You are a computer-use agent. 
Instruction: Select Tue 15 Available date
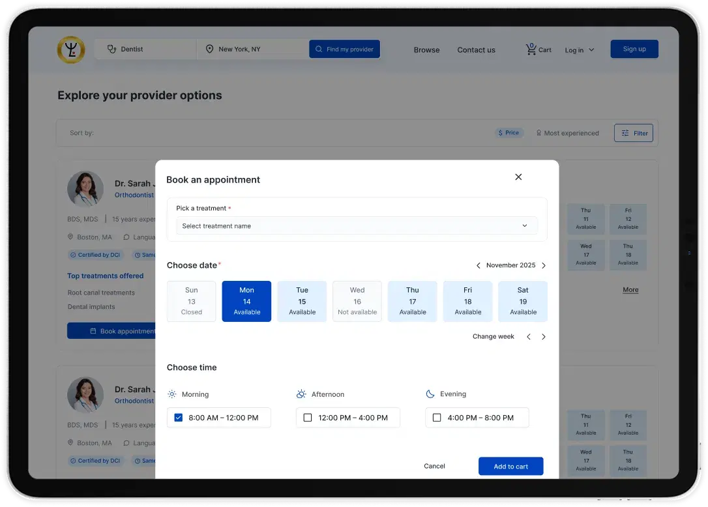click(x=302, y=301)
